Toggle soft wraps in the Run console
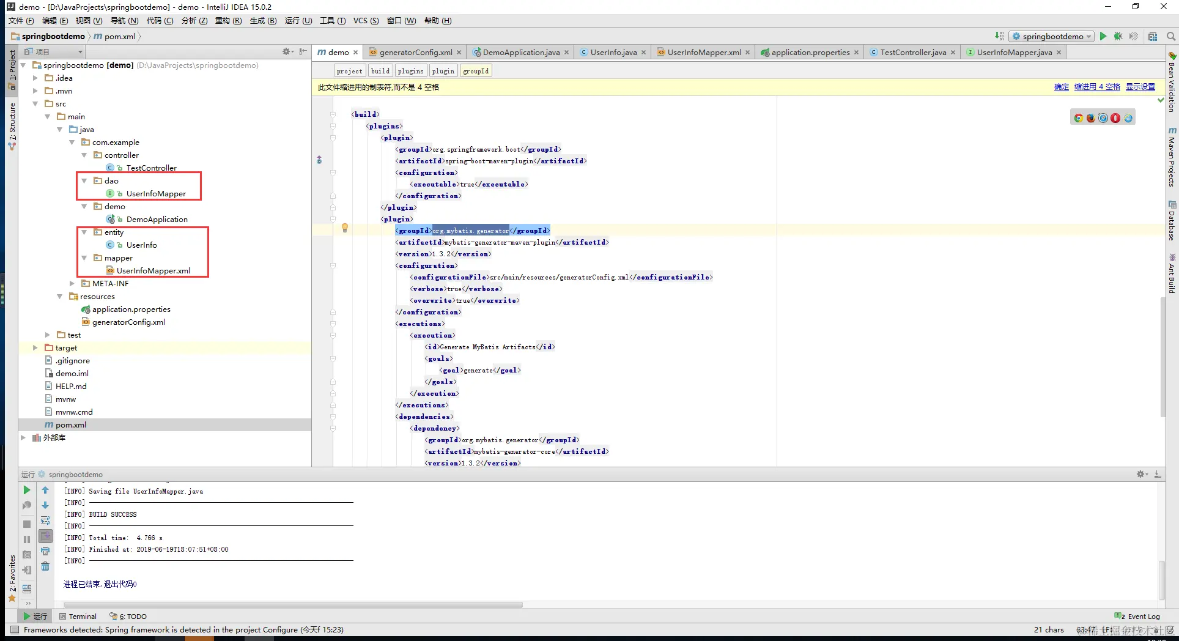This screenshot has width=1179, height=641. click(45, 521)
